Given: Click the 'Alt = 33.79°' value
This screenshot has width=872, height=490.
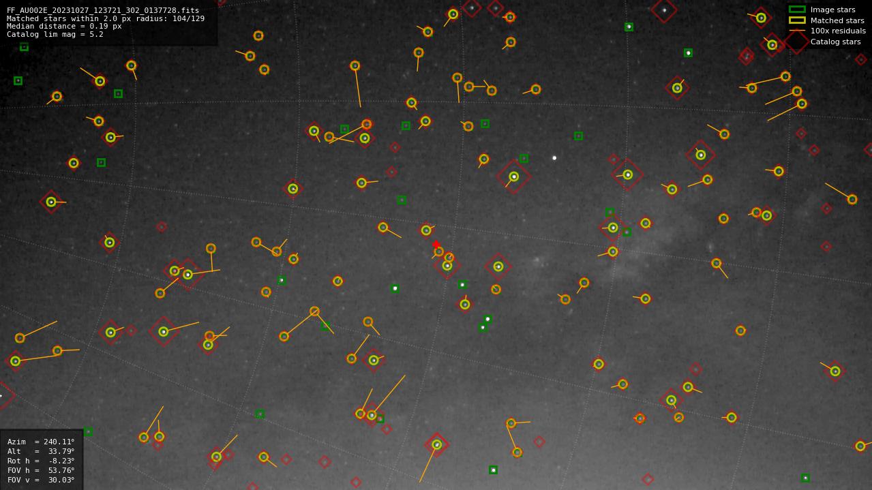Looking at the screenshot, I should point(41,451).
